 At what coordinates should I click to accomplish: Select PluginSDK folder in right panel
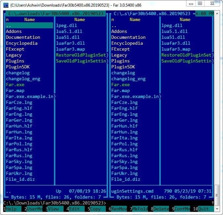pos(123,67)
